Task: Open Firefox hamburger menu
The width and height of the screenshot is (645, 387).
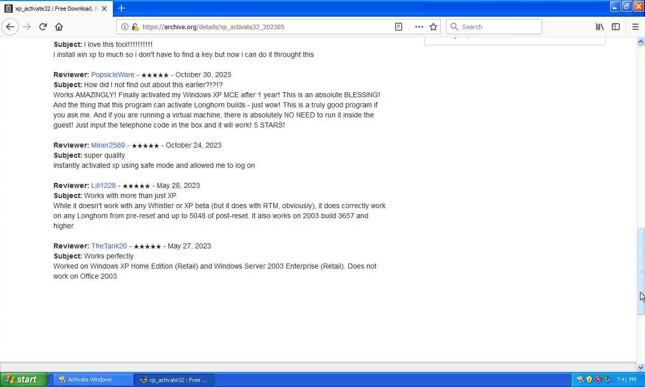Action: click(x=635, y=27)
